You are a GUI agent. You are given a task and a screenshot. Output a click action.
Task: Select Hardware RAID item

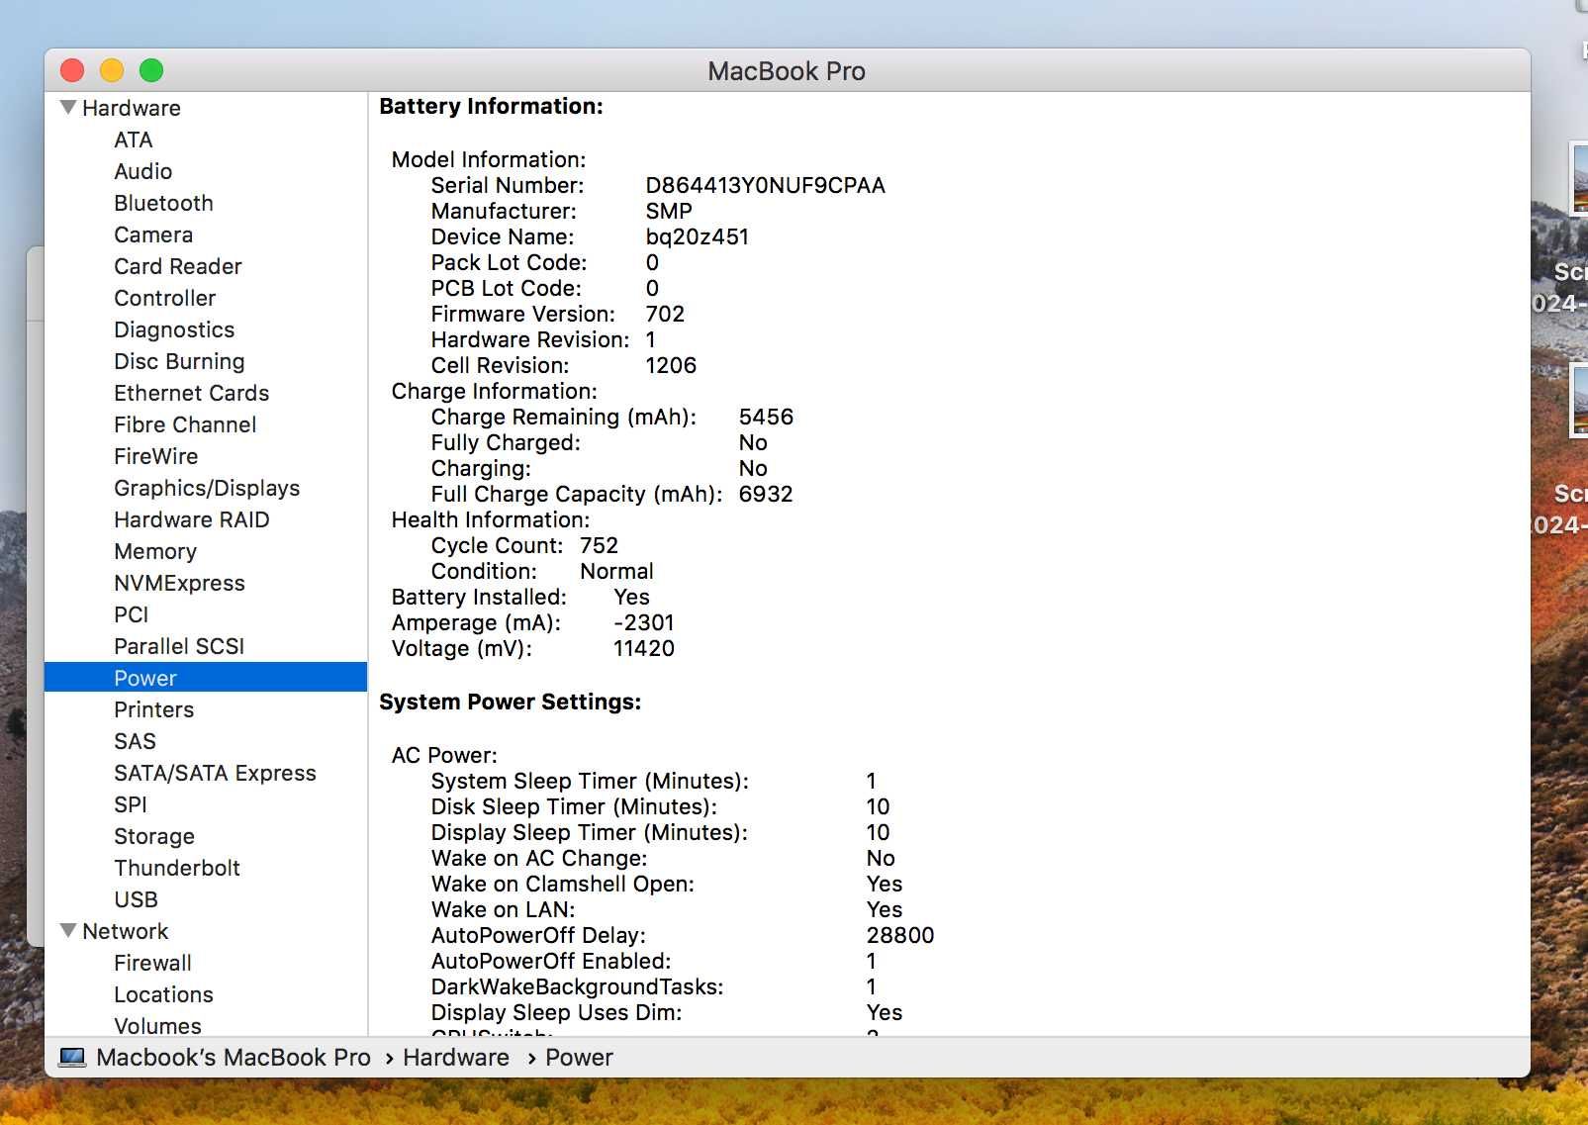[x=191, y=519]
